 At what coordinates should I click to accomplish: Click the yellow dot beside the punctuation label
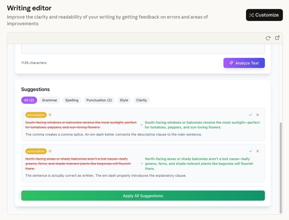[49, 114]
